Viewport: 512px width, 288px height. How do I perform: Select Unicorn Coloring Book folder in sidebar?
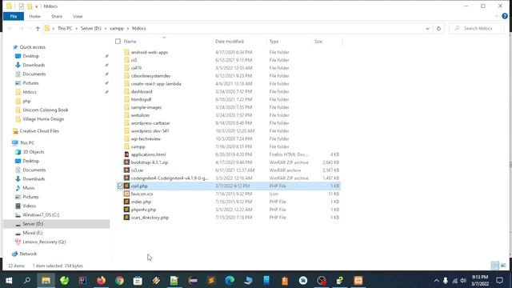point(45,110)
